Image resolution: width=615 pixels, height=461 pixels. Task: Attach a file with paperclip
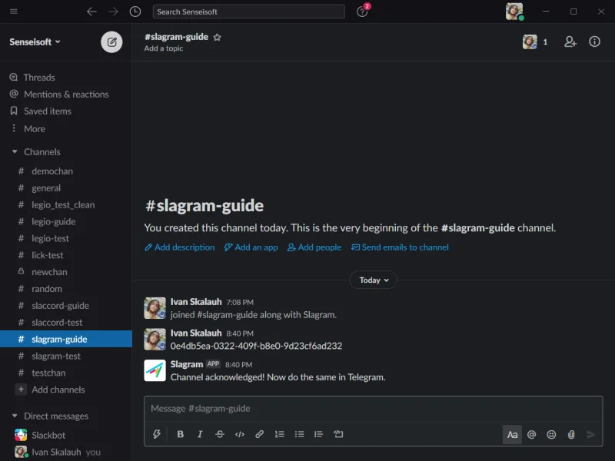click(x=571, y=434)
